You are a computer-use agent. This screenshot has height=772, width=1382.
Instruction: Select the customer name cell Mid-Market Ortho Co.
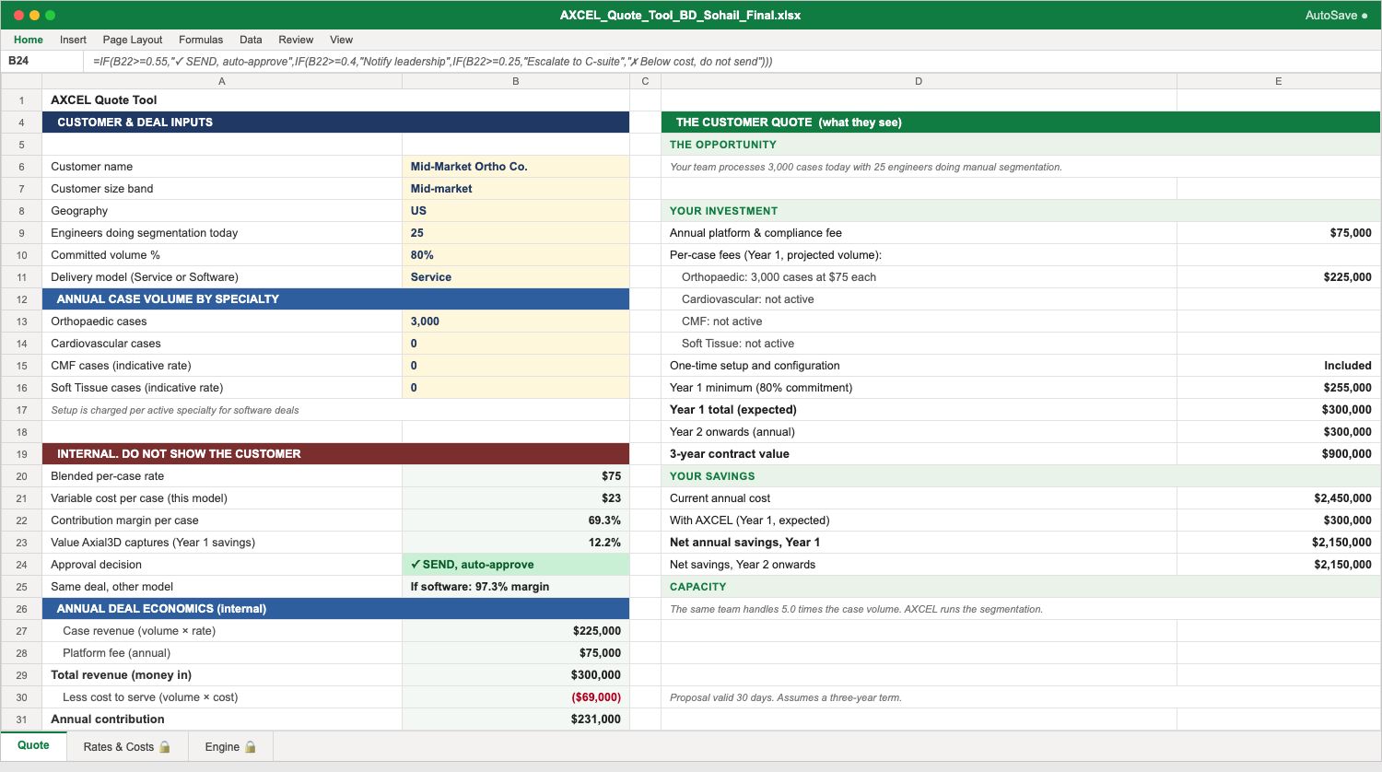pos(516,167)
